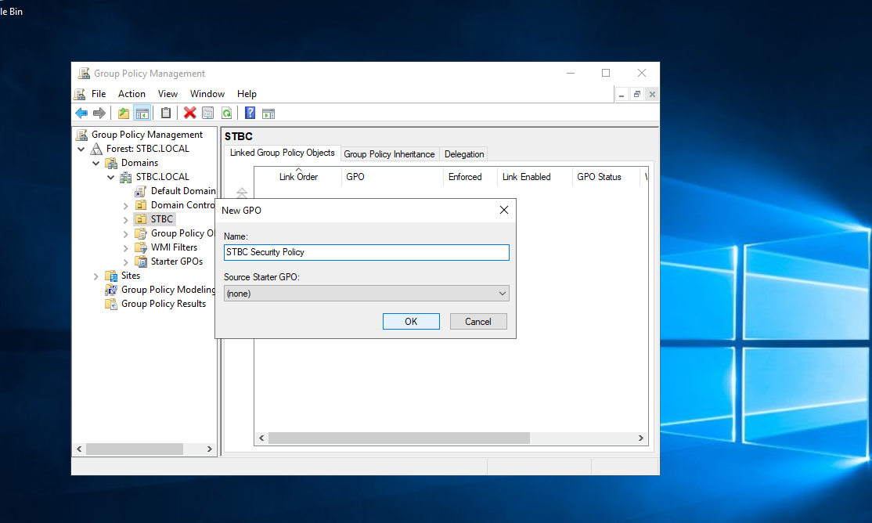Switch to Group Policy Inheritance tab

pos(389,154)
